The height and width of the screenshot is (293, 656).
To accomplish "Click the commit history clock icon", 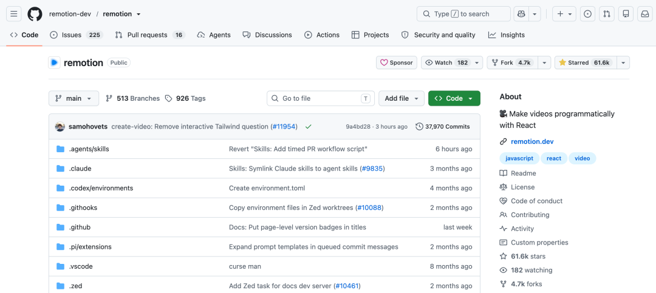I will click(x=419, y=126).
